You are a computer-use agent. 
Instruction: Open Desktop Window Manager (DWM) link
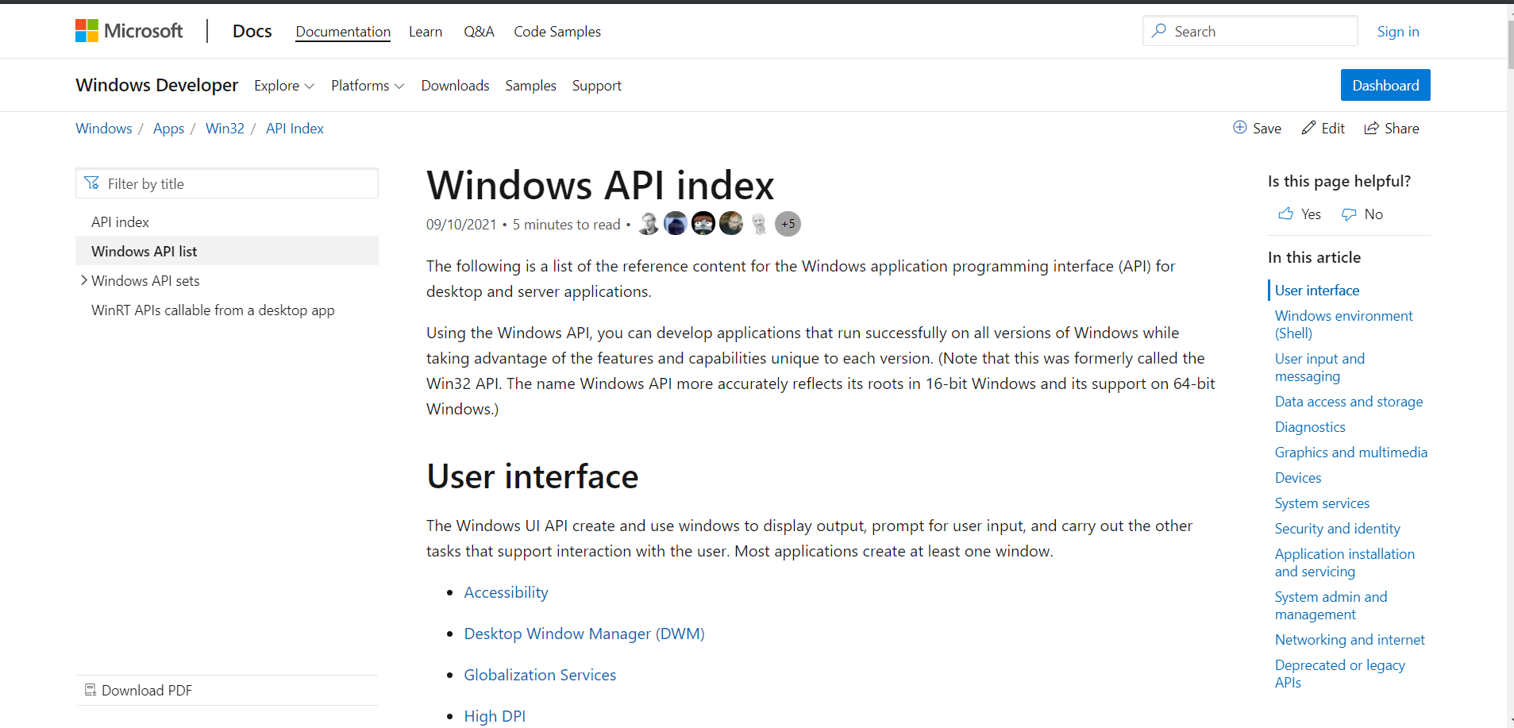[x=584, y=634]
